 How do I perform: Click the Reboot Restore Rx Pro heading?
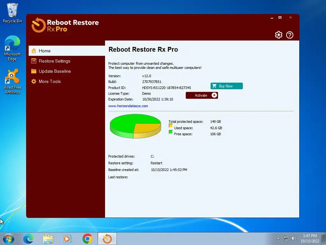pyautogui.click(x=143, y=49)
